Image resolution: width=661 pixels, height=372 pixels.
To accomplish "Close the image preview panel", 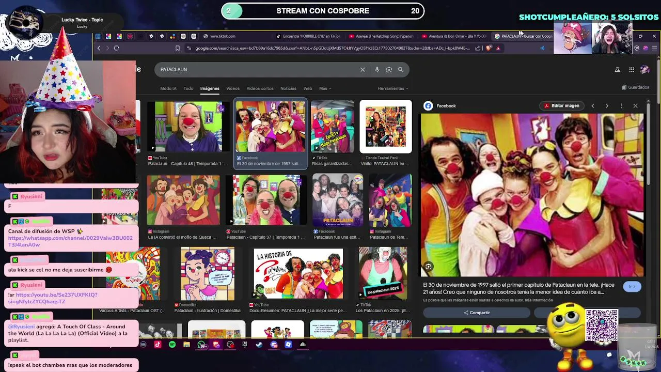I will click(635, 106).
